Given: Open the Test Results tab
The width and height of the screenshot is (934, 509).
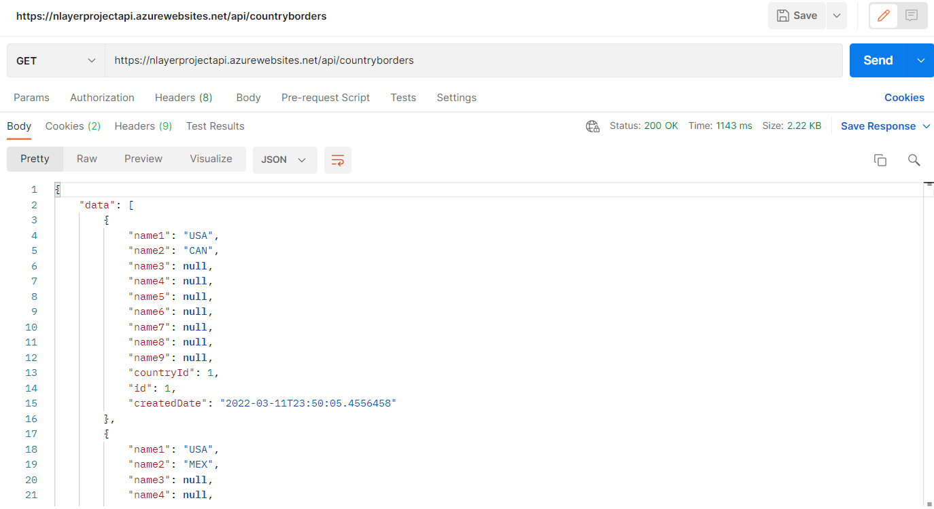Looking at the screenshot, I should 215,126.
